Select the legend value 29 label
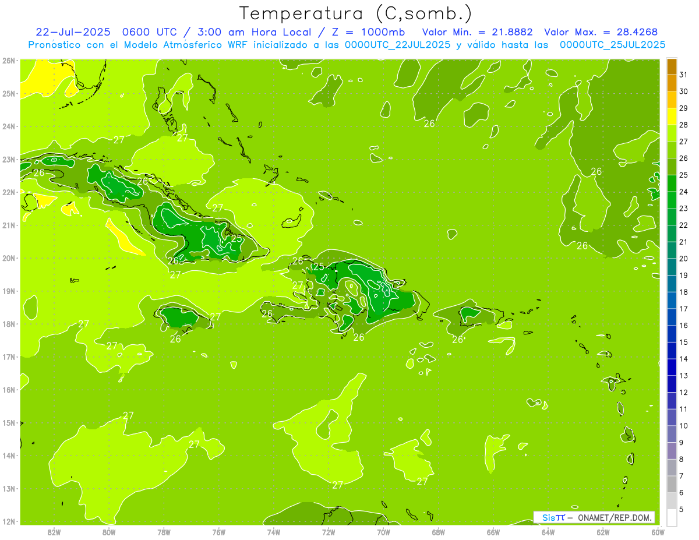This screenshot has height=540, width=699. (683, 108)
